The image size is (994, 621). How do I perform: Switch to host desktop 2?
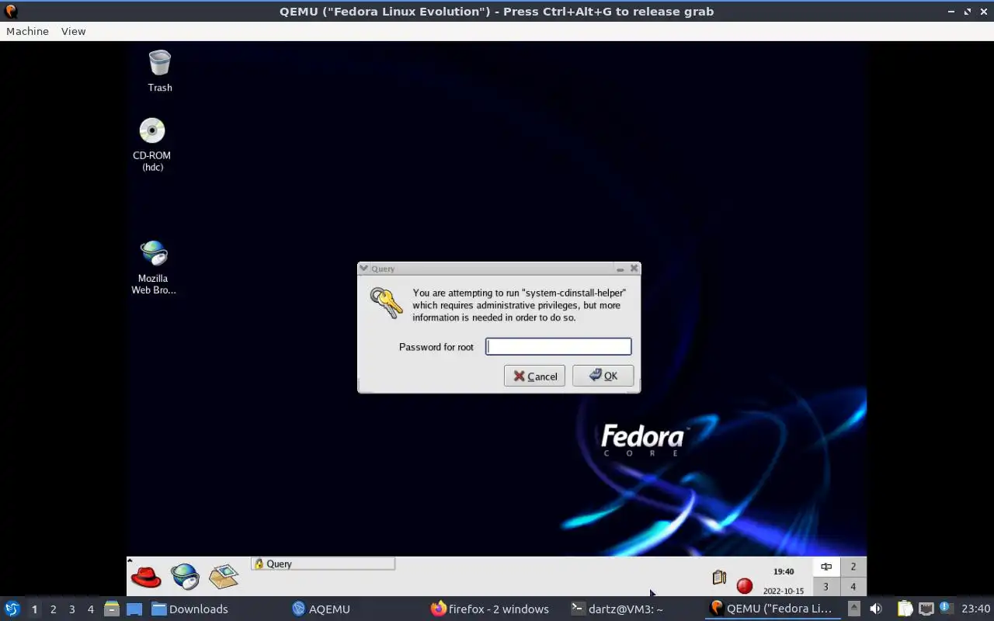pyautogui.click(x=53, y=609)
